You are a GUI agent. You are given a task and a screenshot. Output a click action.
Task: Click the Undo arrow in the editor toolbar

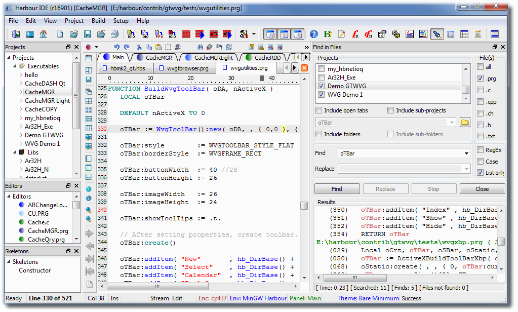[x=117, y=47]
